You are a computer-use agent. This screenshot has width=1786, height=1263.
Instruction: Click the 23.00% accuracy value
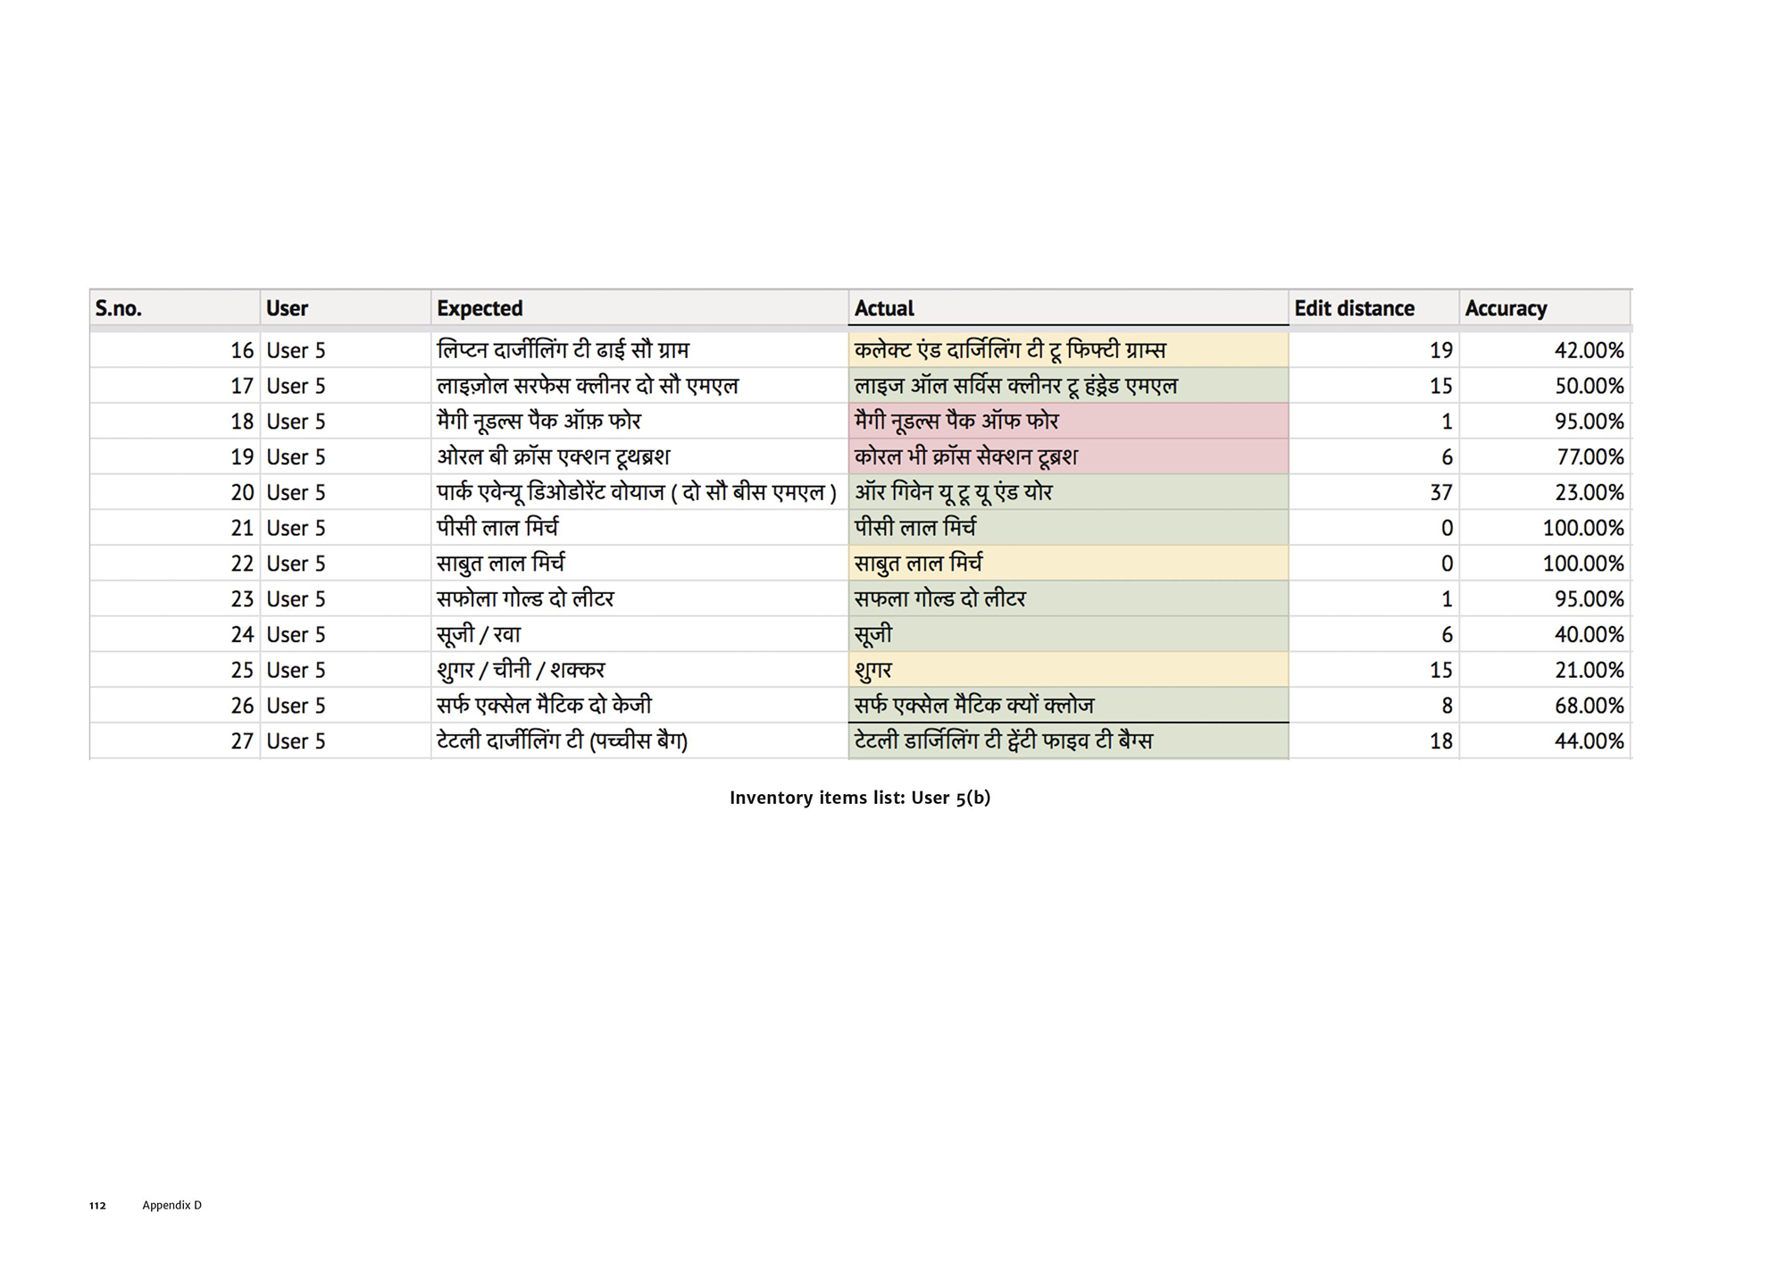click(x=1589, y=492)
